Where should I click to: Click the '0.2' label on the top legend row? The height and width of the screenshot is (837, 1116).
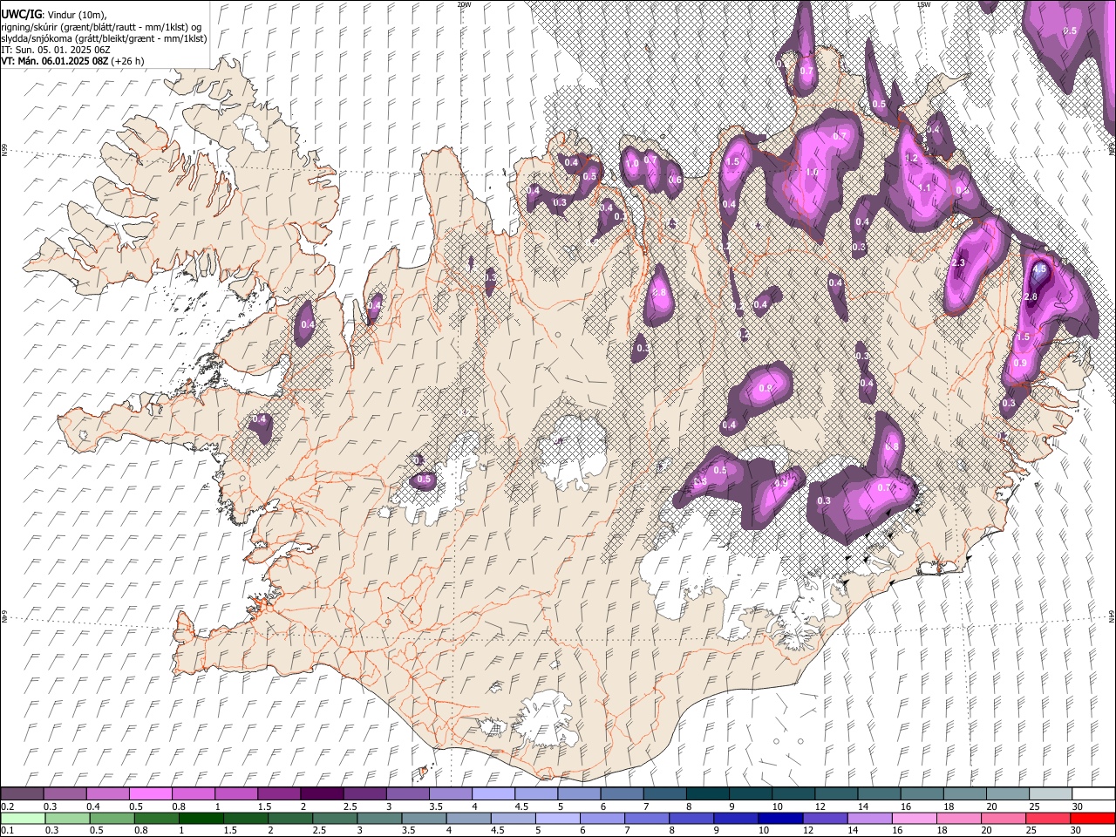[x=8, y=806]
